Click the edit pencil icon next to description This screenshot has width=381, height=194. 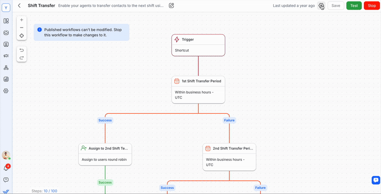(x=171, y=6)
